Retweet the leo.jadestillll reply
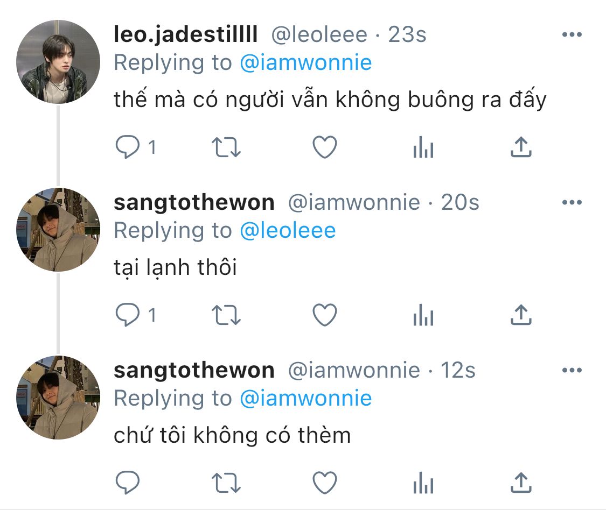The width and height of the screenshot is (606, 510). [x=226, y=147]
